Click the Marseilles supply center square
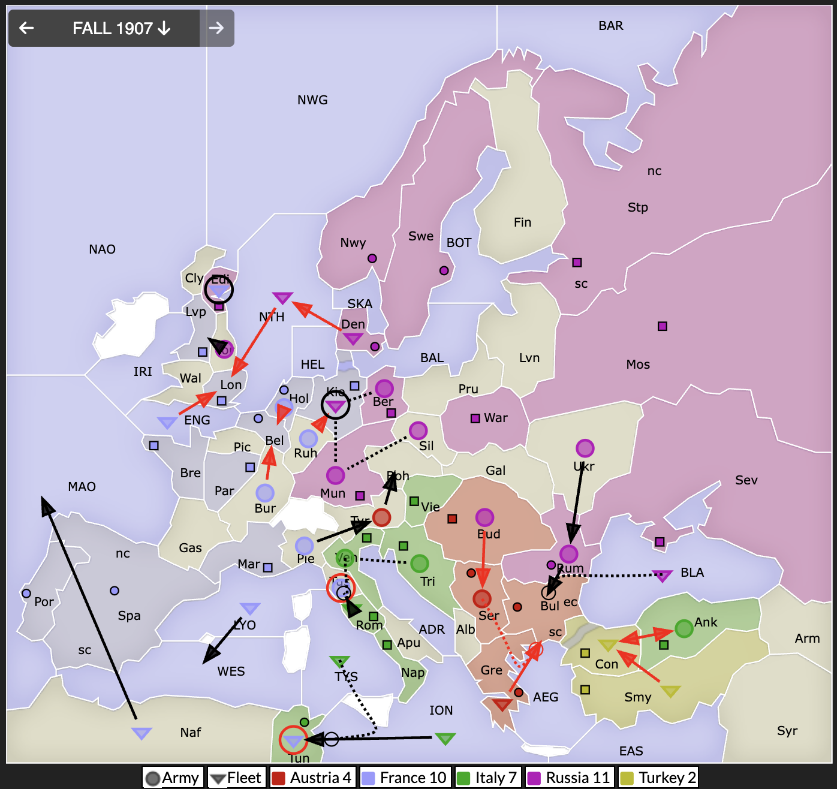The height and width of the screenshot is (789, 837). (x=268, y=567)
